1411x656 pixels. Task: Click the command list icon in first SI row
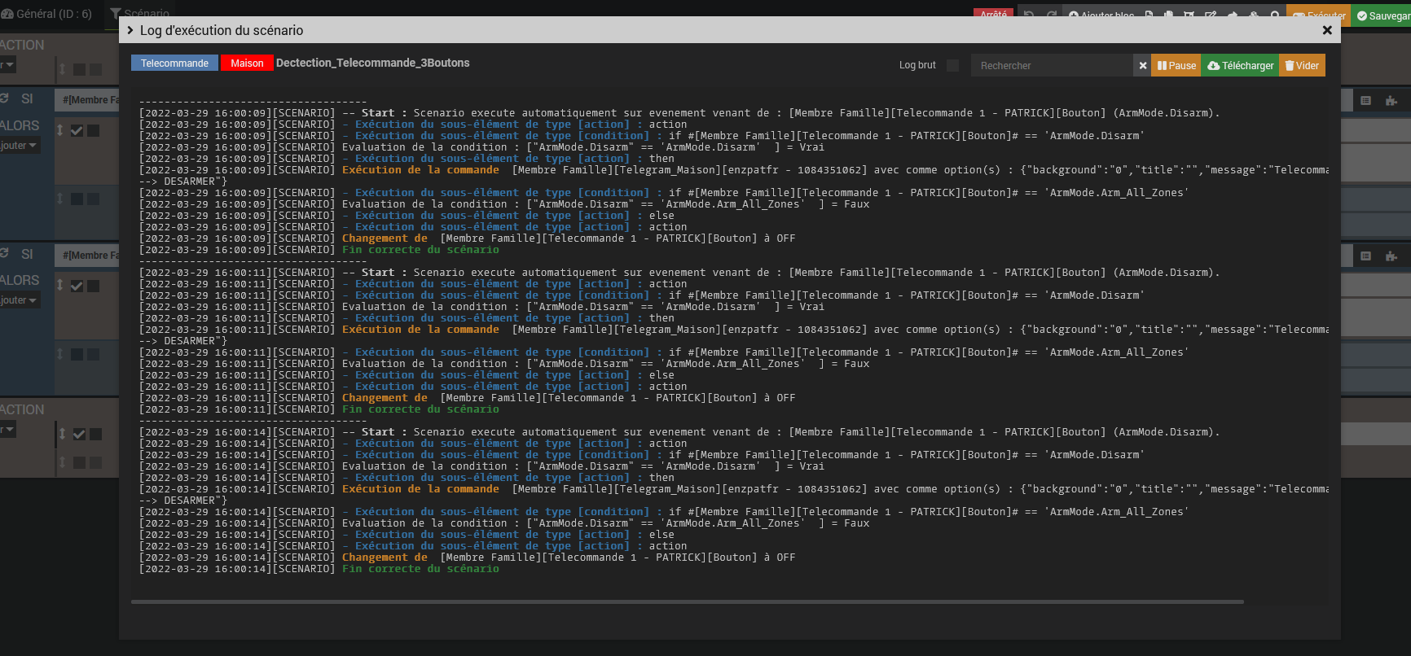pos(1366,101)
